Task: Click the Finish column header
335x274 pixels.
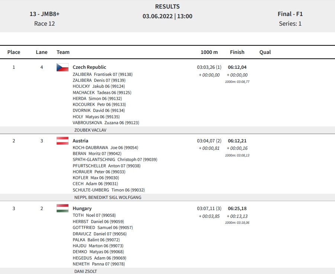Action: click(x=237, y=52)
